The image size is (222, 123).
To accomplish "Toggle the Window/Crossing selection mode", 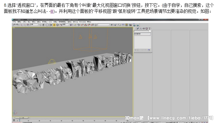I will (51, 25).
